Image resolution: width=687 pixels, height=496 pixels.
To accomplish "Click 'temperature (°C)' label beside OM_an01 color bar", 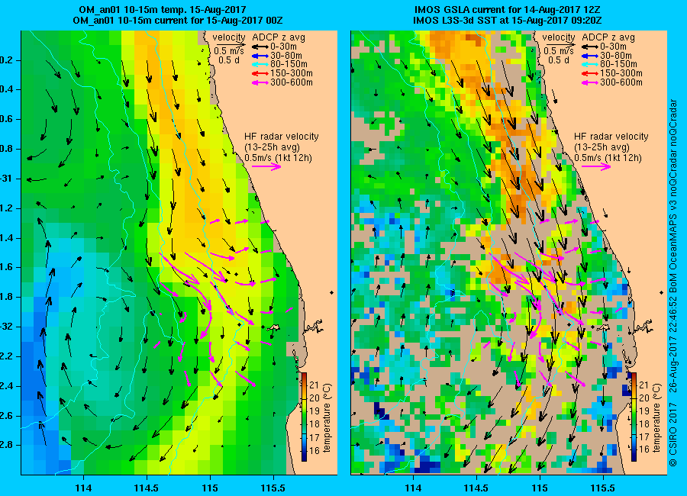I will 327,417.
